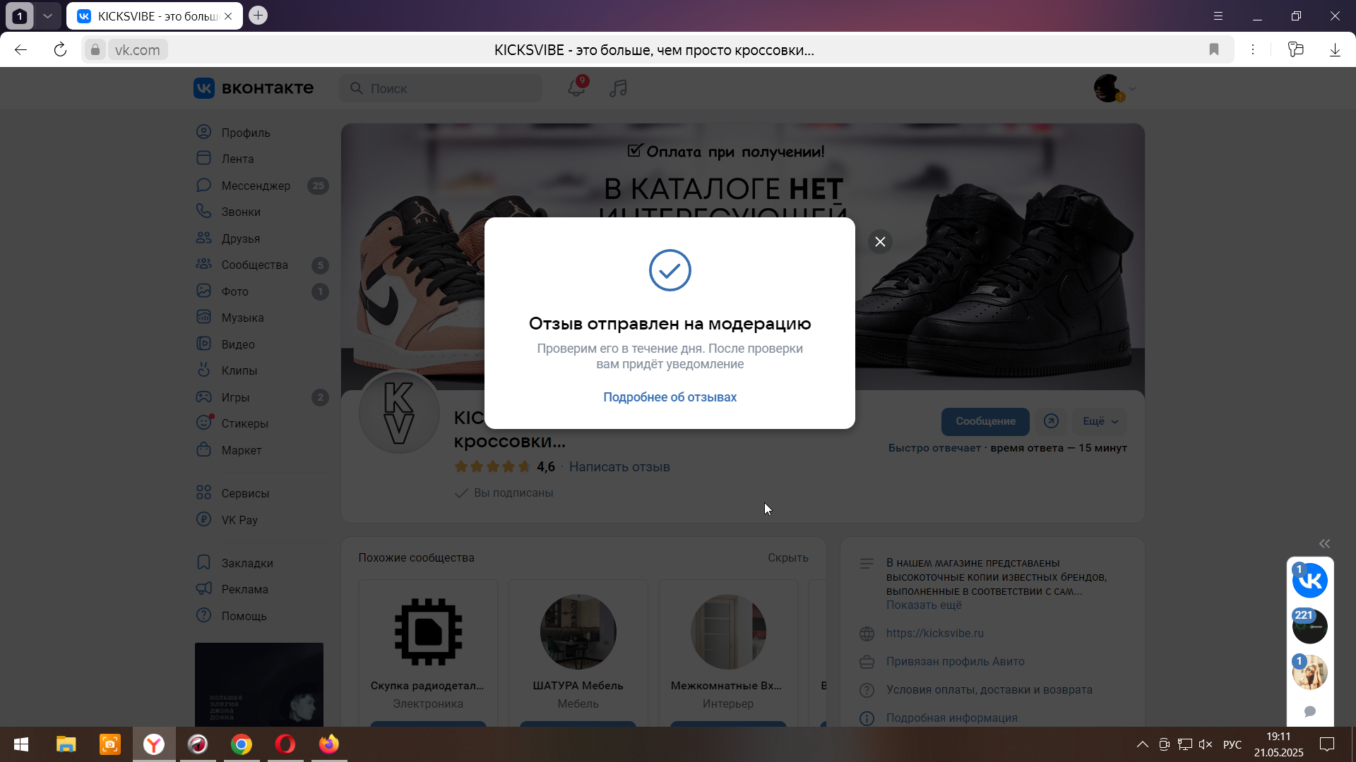1356x762 pixels.
Task: Open Звонки in the sidebar
Action: (241, 212)
